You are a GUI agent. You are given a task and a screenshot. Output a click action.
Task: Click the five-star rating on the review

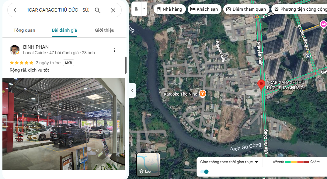[x=22, y=63]
